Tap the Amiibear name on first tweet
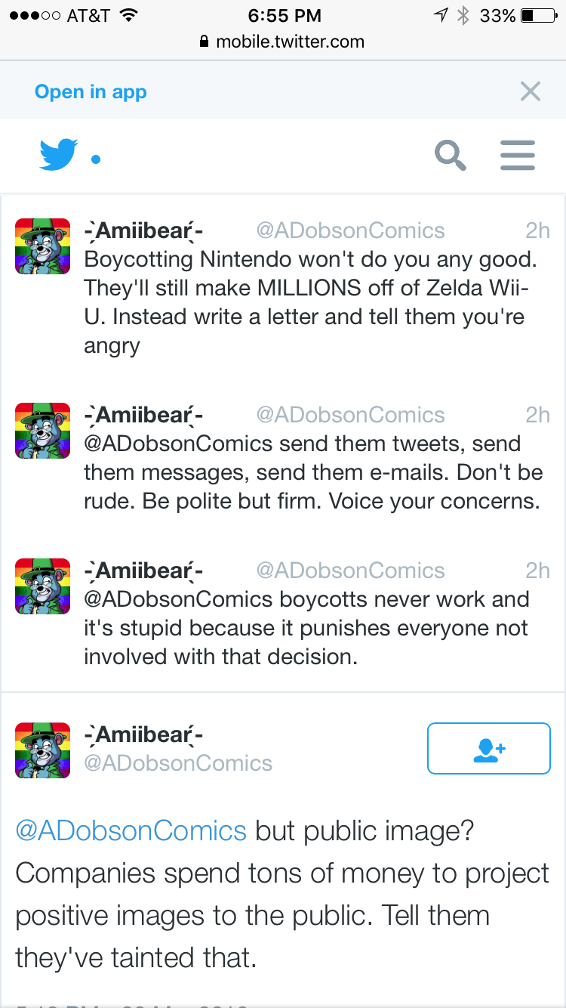This screenshot has height=1008, width=566. point(143,230)
